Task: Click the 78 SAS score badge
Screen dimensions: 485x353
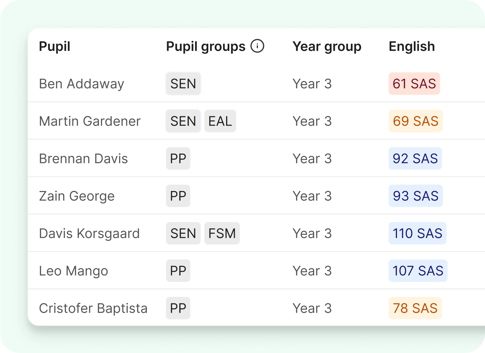Action: (415, 308)
